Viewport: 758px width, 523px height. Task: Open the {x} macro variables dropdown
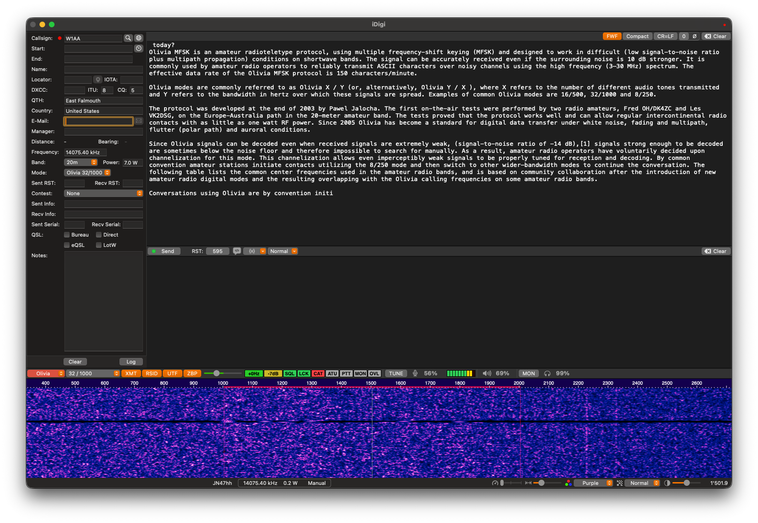[x=255, y=251]
